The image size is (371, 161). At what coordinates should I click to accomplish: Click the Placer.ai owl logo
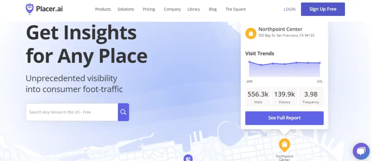[30, 9]
